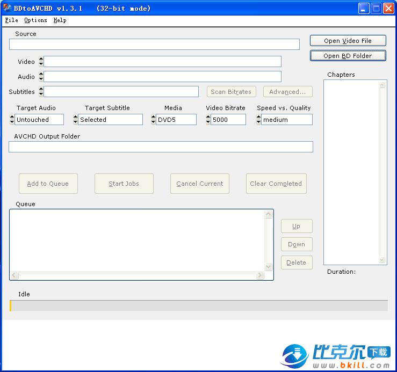This screenshot has height=372, width=397.
Task: Move the queue item Up
Action: [297, 226]
